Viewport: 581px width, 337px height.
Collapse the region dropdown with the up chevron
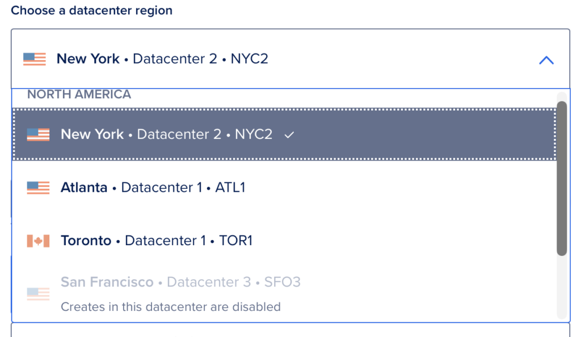pos(546,60)
